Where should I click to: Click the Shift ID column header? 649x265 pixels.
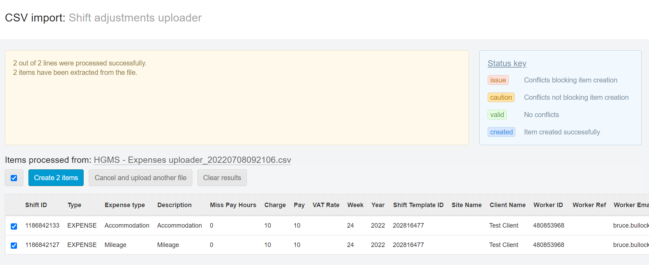click(x=36, y=205)
